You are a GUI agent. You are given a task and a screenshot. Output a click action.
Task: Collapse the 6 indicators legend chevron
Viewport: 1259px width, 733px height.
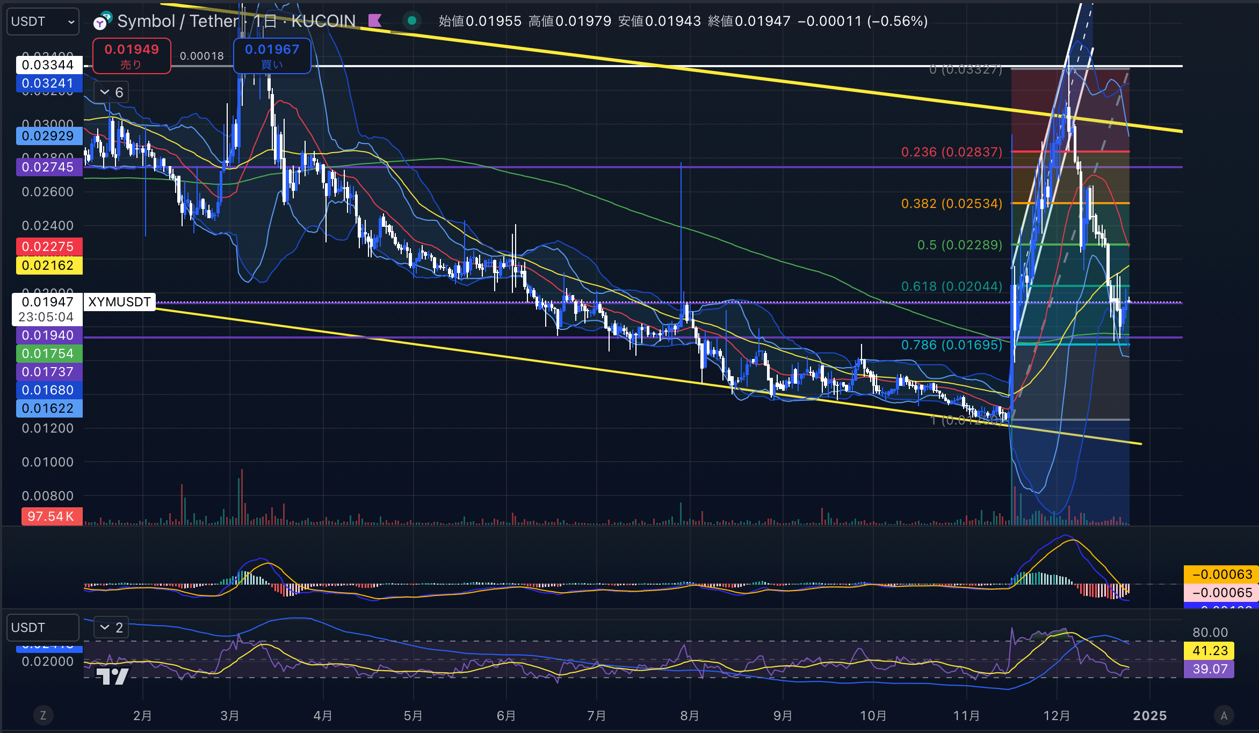[111, 92]
